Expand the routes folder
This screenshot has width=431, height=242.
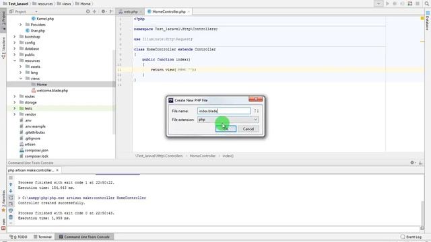[15, 96]
